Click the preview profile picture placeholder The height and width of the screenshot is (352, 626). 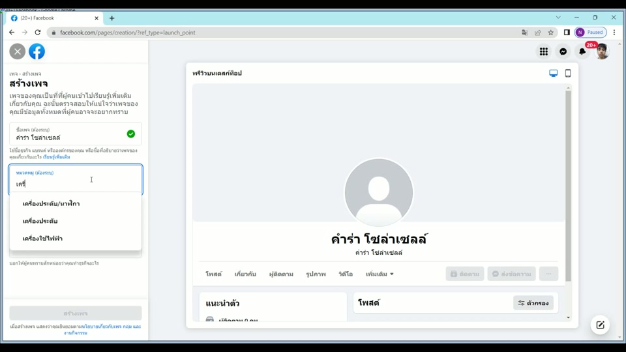378,193
